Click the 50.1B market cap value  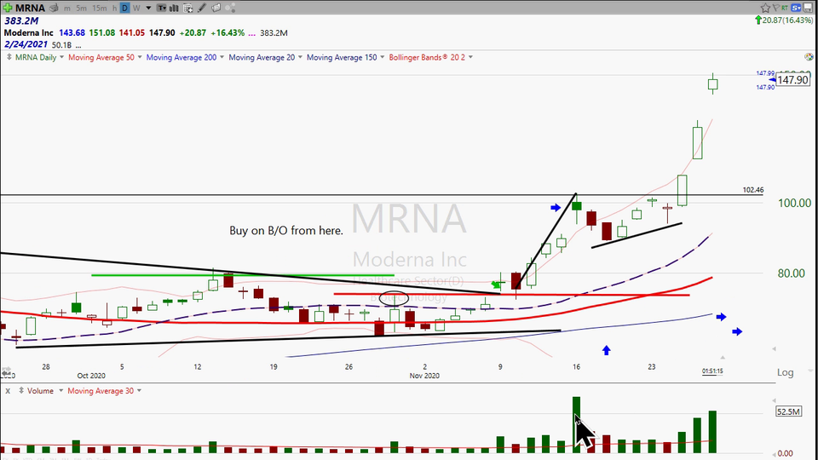click(x=61, y=45)
